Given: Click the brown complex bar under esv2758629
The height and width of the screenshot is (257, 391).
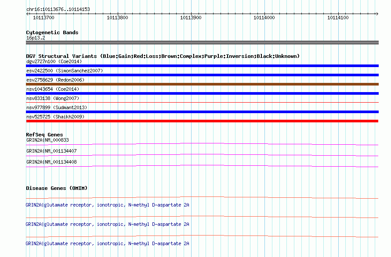Looking at the screenshot, I should [x=202, y=84].
